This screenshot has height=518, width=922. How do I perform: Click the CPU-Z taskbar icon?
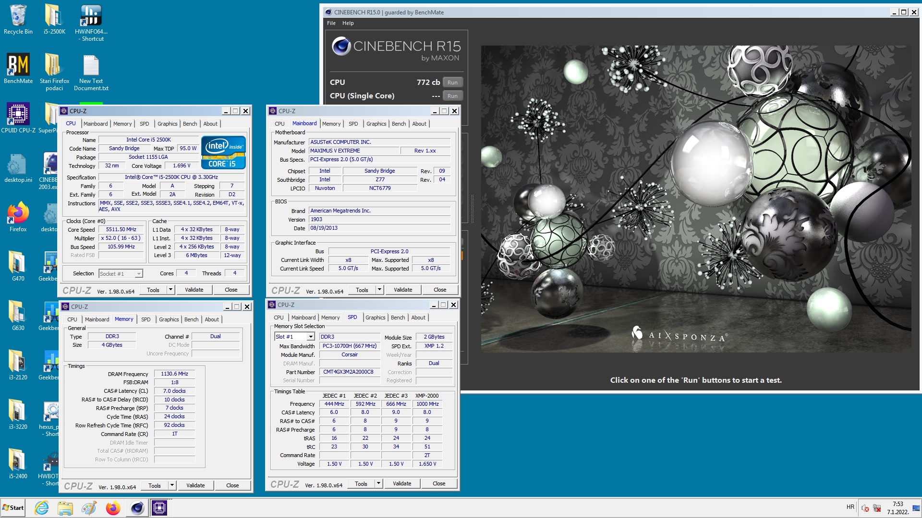[x=159, y=508]
